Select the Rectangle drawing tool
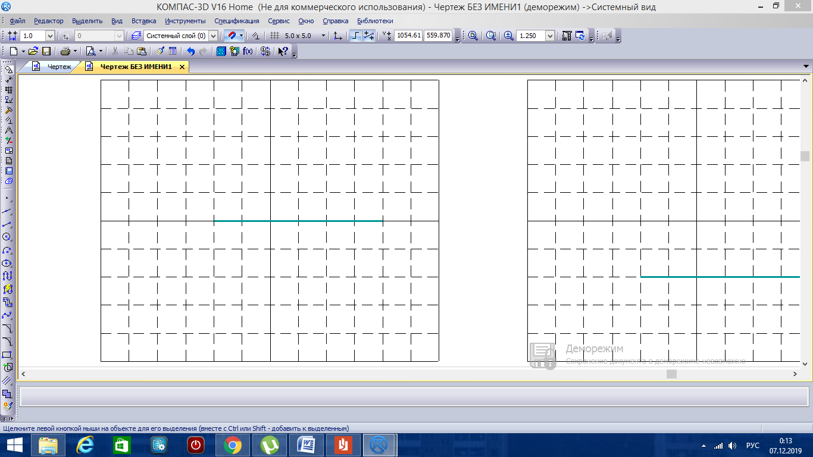The width and height of the screenshot is (813, 457). [7, 355]
